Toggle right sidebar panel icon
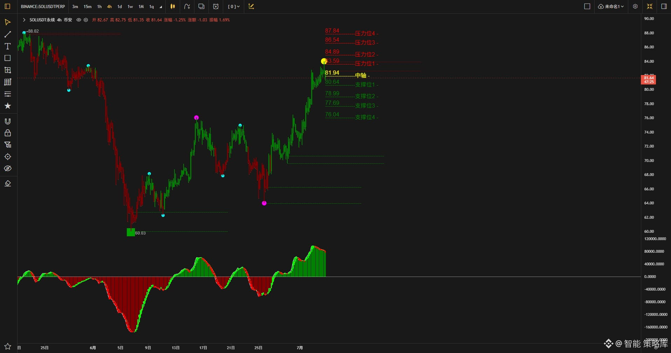Viewport: 671px width, 353px height. point(664,6)
